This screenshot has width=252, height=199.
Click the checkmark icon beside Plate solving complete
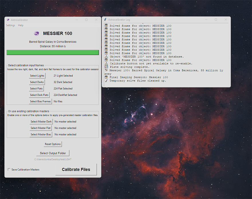pos(106,67)
